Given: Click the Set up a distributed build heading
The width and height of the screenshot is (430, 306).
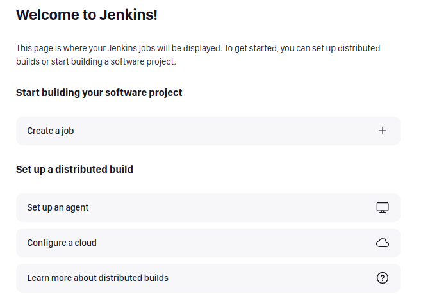Looking at the screenshot, I should click(74, 169).
